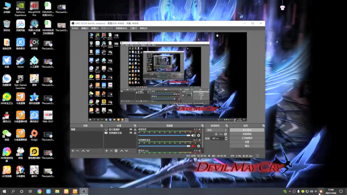
Task: Decrease transition duration with down arrow
Action: pyautogui.click(x=226, y=140)
